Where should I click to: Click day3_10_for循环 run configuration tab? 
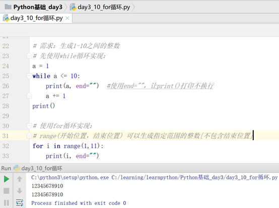42,168
